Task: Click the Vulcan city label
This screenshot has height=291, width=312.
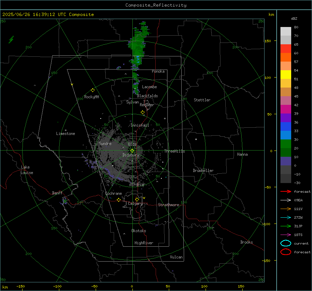Action: 176,257
